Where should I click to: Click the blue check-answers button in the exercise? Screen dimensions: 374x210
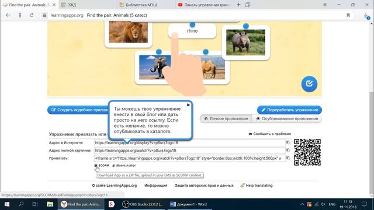[309, 84]
